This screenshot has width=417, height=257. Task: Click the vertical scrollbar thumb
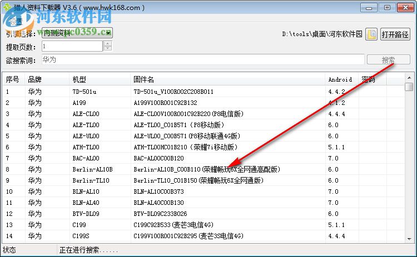409,87
